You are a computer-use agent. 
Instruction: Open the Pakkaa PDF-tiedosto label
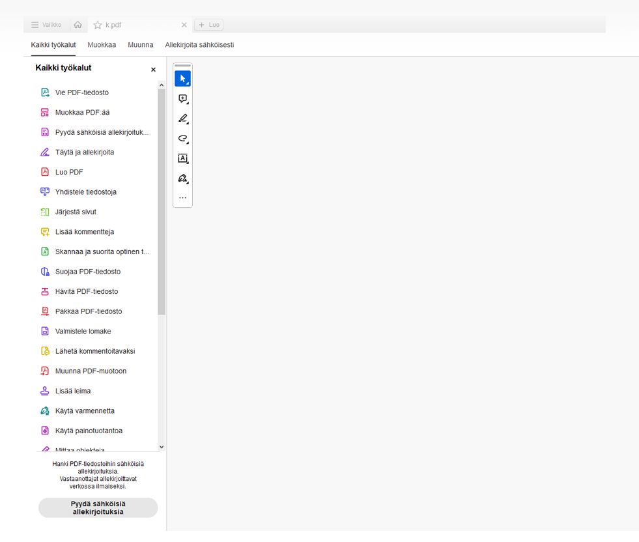pos(89,311)
